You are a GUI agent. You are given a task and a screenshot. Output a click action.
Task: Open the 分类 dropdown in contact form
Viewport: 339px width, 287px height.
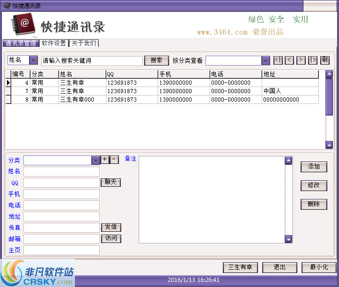coord(96,160)
